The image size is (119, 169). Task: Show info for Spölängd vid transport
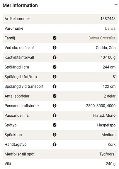[55, 86]
